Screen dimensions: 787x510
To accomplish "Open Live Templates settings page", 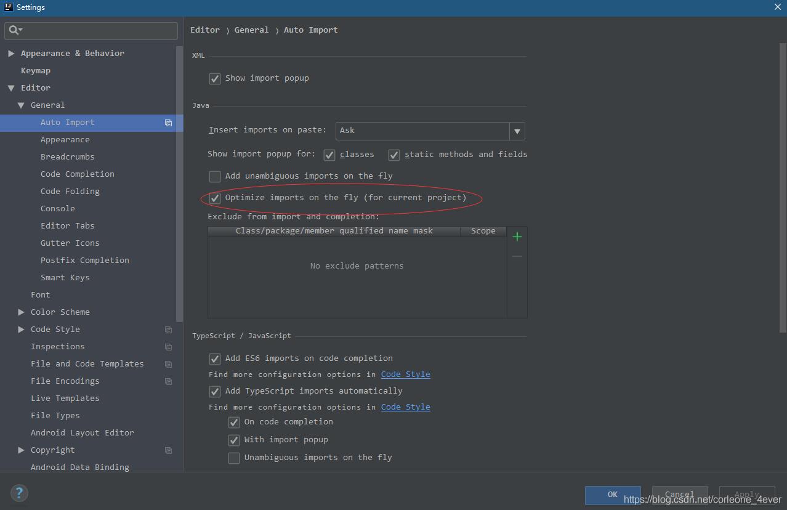I will point(65,399).
